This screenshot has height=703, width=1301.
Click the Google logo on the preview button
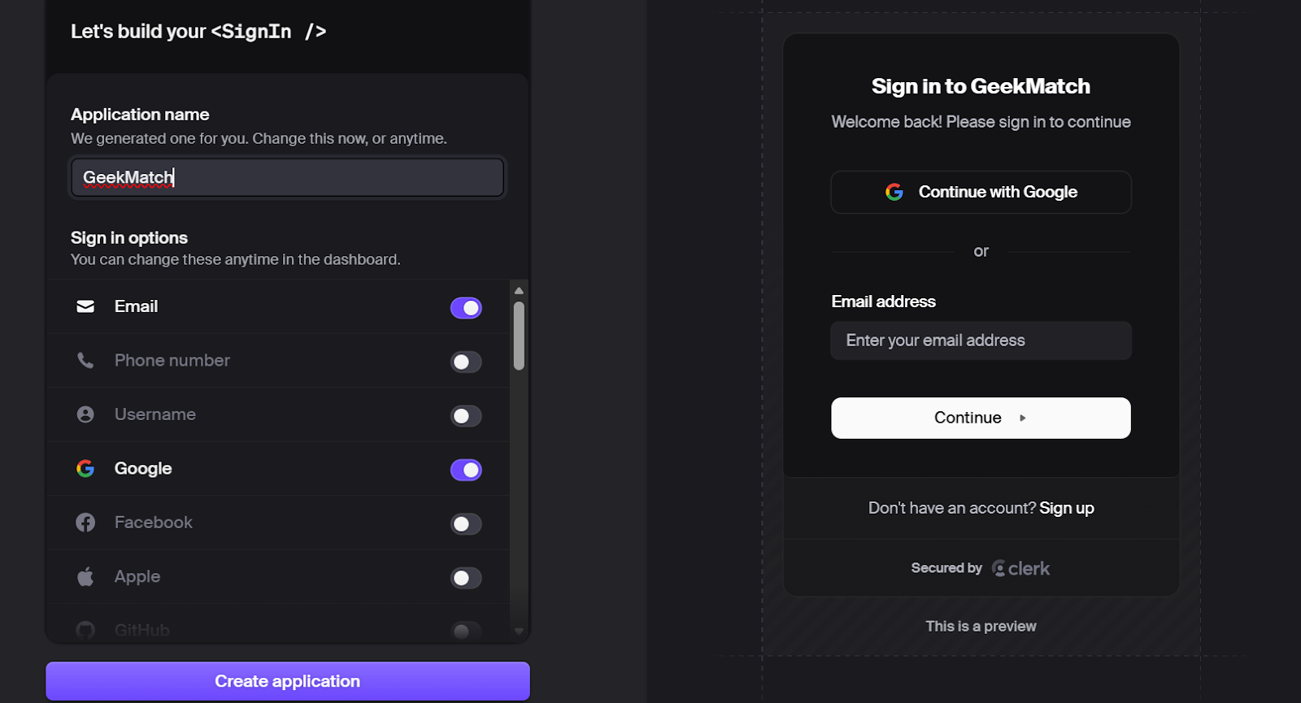[894, 192]
